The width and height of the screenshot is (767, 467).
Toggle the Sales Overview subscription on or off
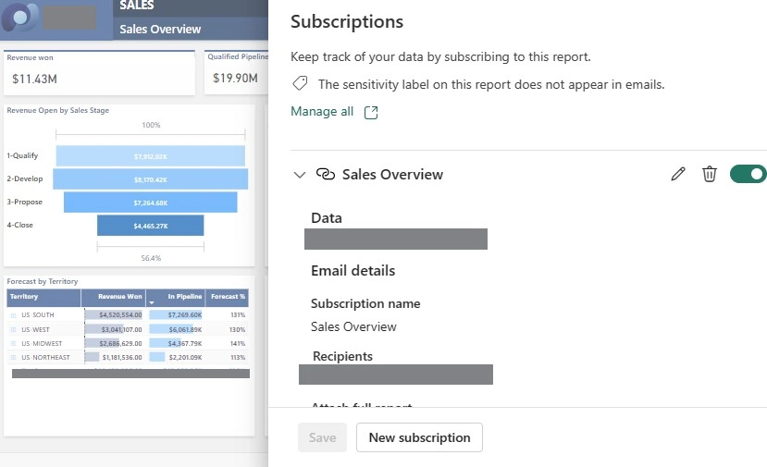click(x=748, y=174)
